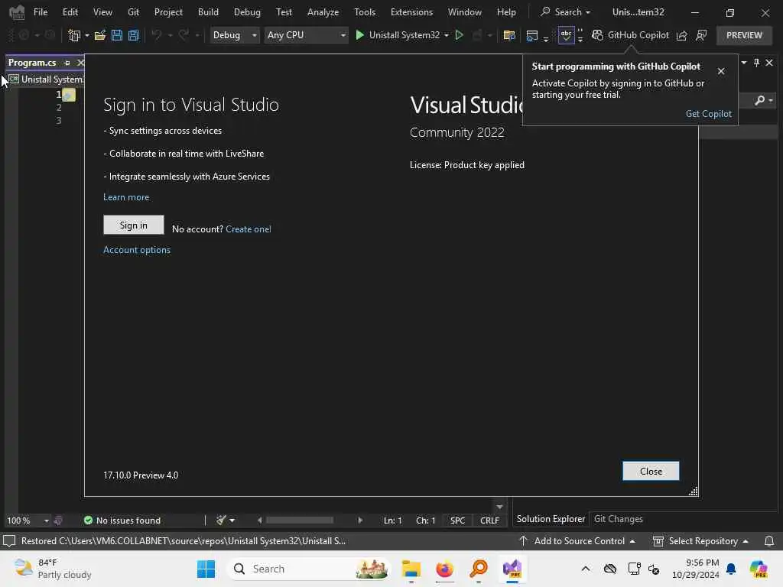Click the SPC indentation indicator
783x587 pixels.
tap(457, 520)
